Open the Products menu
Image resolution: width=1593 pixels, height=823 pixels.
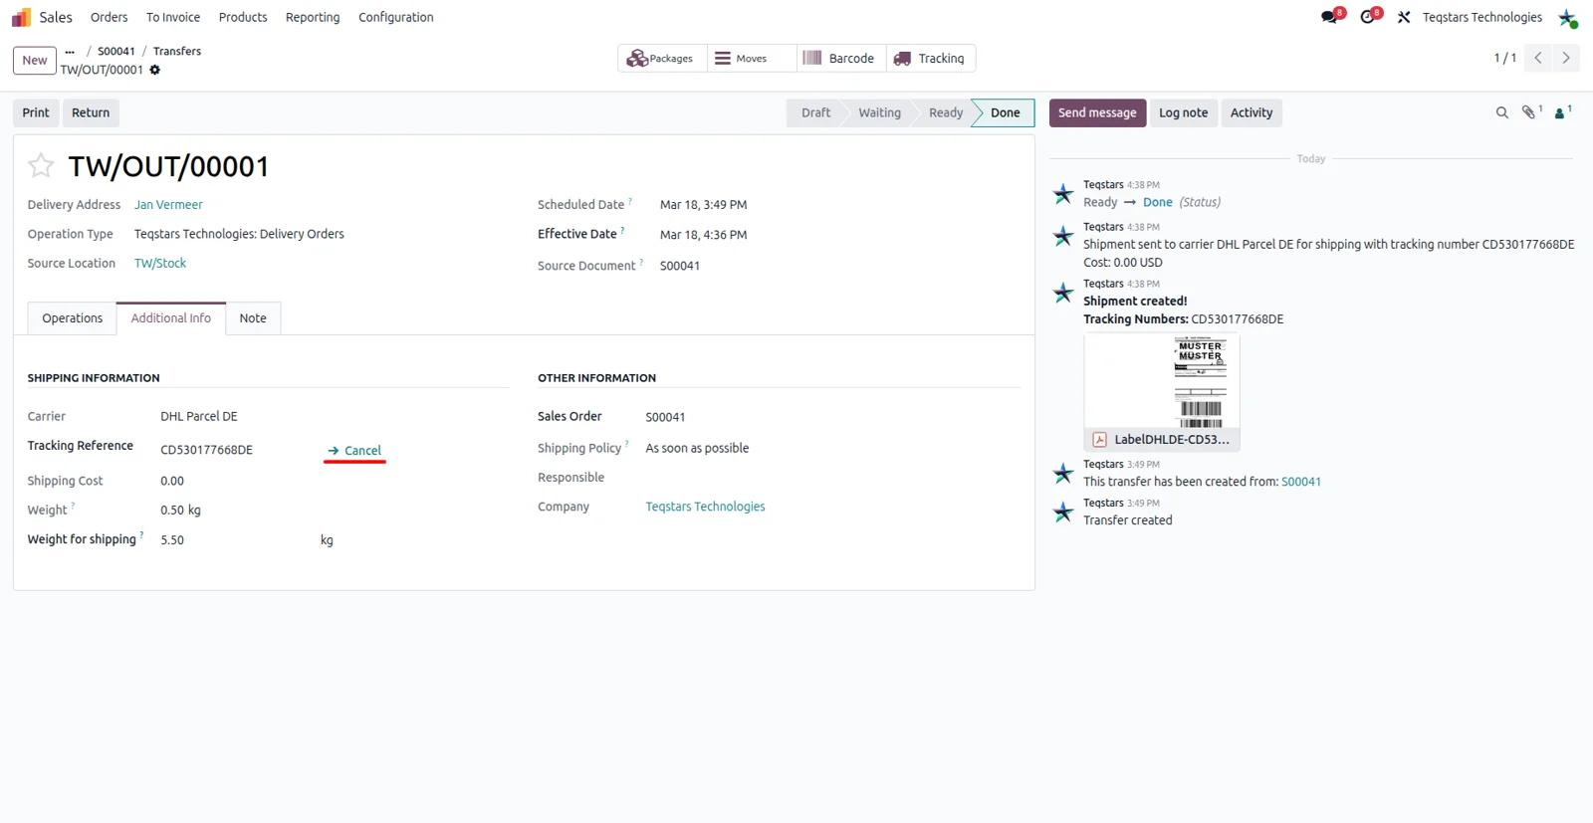pos(243,17)
